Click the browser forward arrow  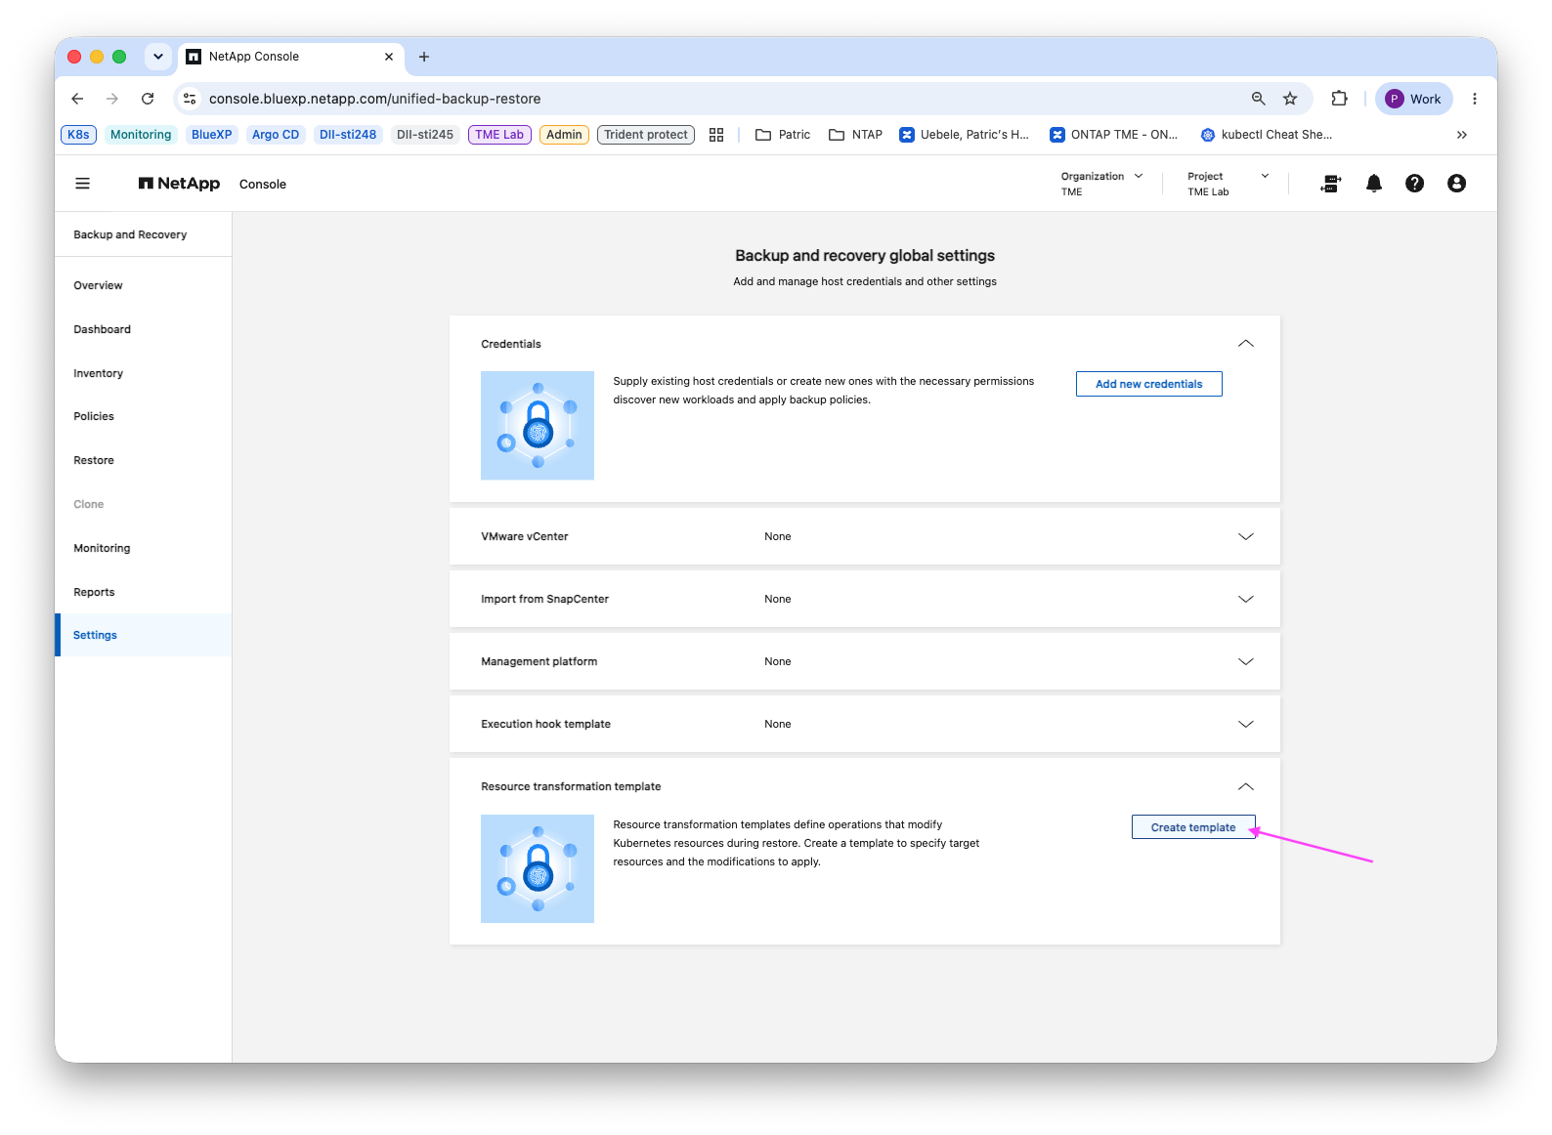click(x=112, y=99)
